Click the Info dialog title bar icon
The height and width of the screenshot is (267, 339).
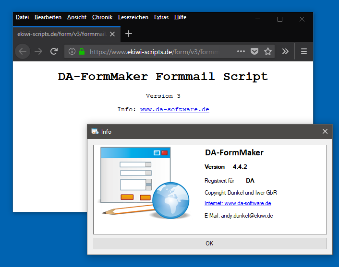[x=95, y=131]
